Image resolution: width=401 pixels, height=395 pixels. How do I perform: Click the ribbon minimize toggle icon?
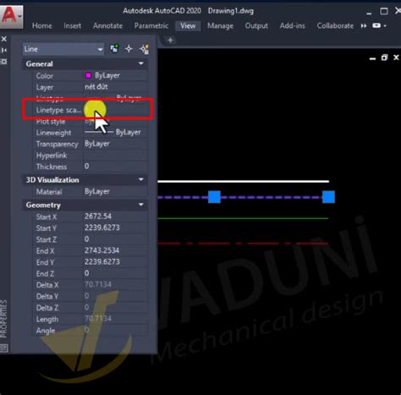[376, 25]
